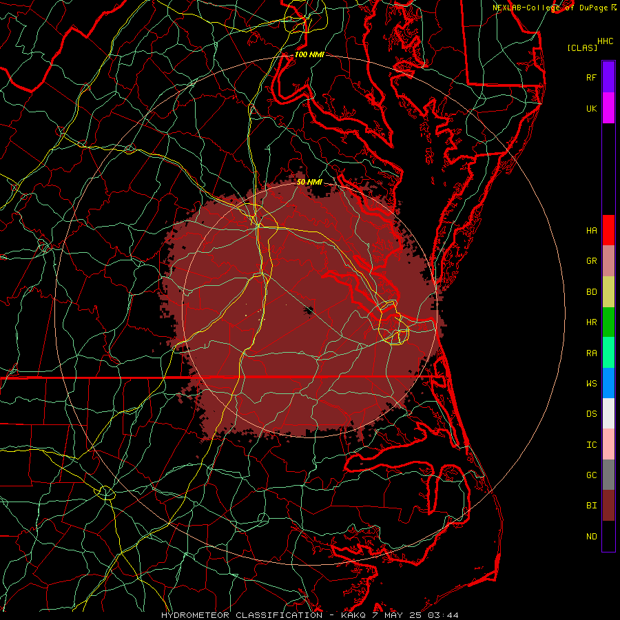Select the red HA legend swatch
The height and width of the screenshot is (620, 620).
tap(608, 230)
